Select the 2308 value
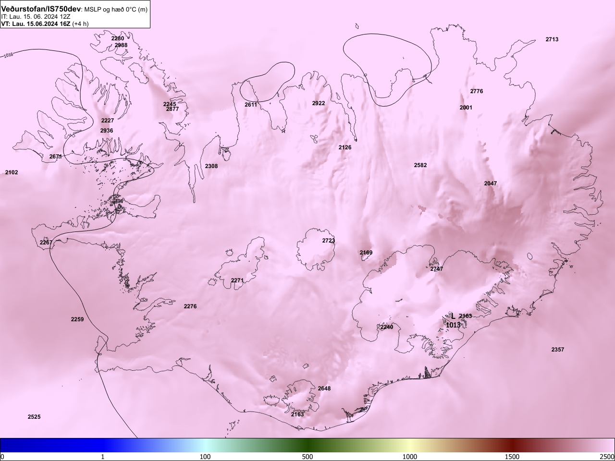 [211, 166]
